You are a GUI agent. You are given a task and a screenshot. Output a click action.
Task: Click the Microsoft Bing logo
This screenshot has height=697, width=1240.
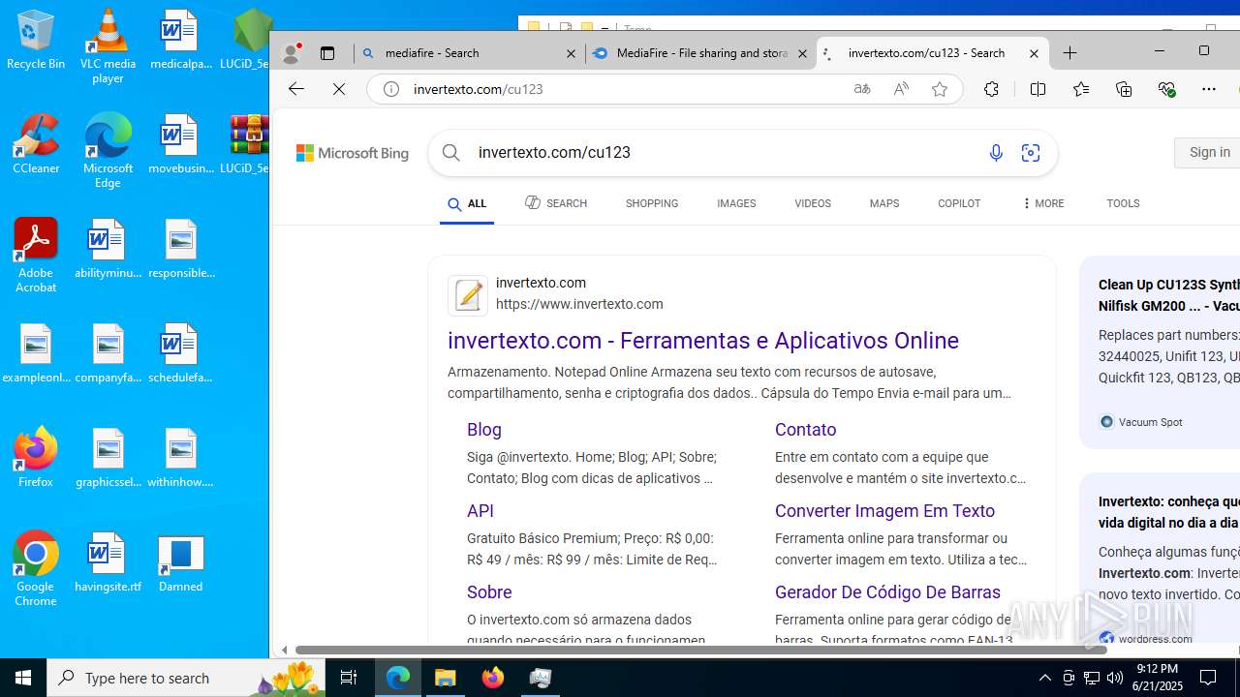(x=353, y=153)
